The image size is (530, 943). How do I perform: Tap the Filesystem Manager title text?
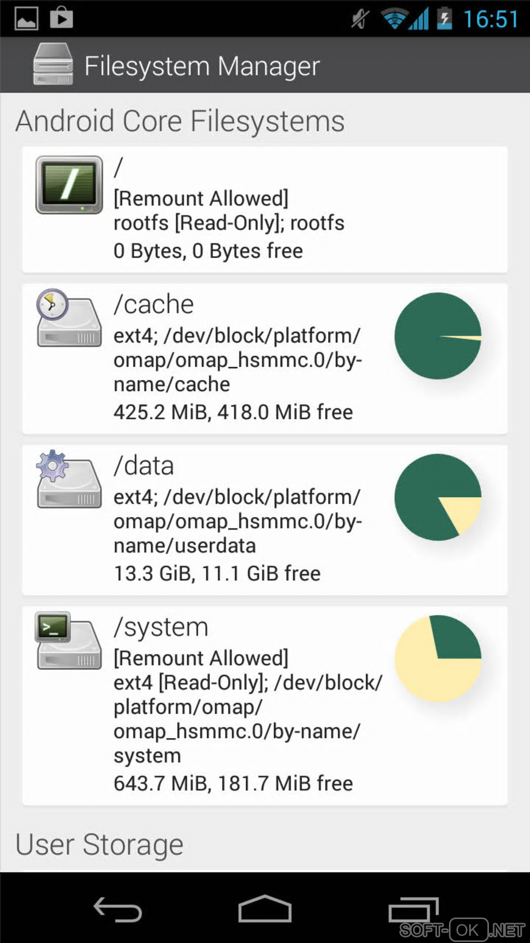(x=202, y=67)
